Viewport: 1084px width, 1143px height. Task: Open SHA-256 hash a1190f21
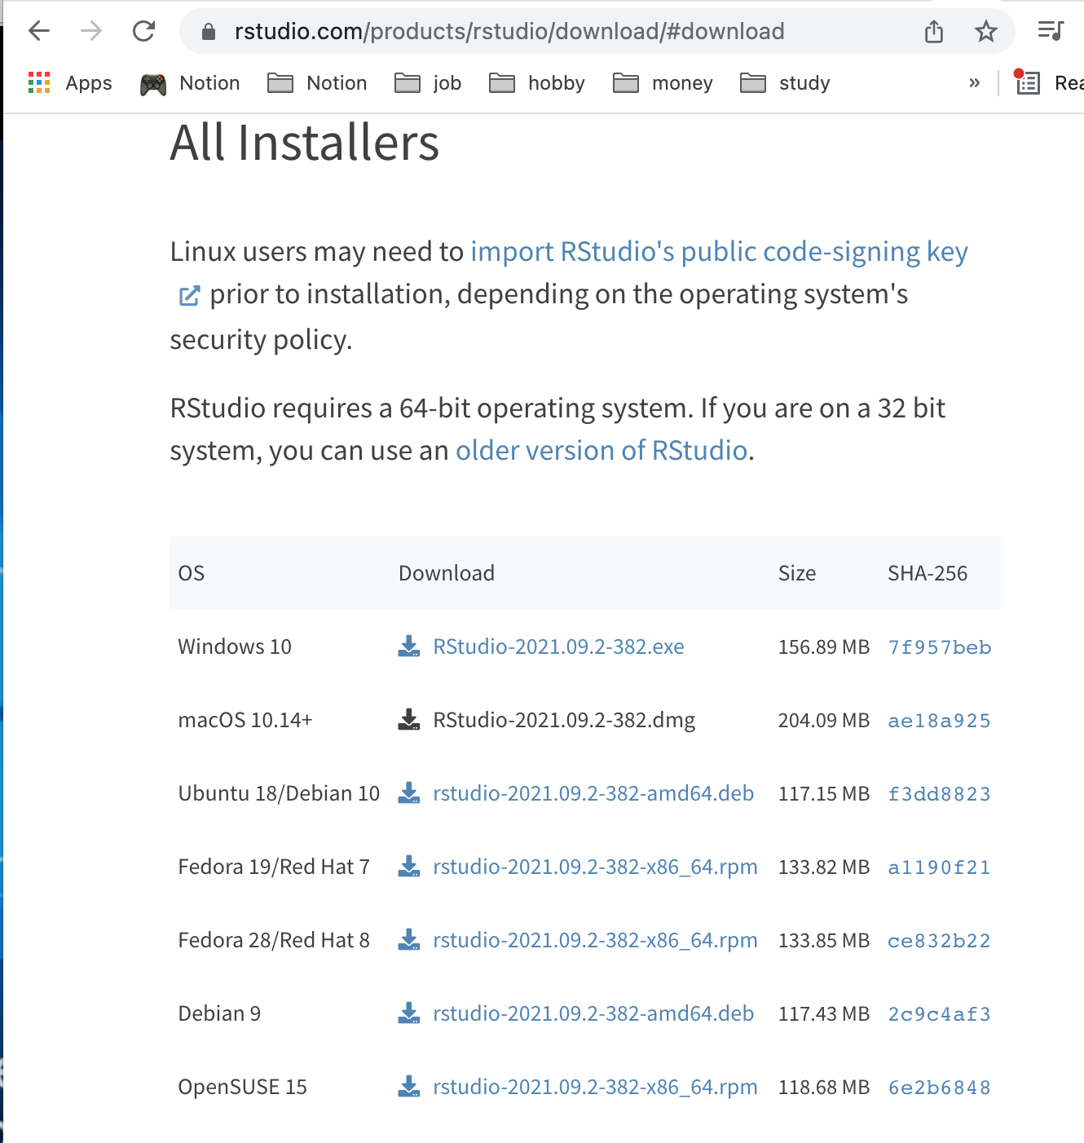[x=939, y=867]
